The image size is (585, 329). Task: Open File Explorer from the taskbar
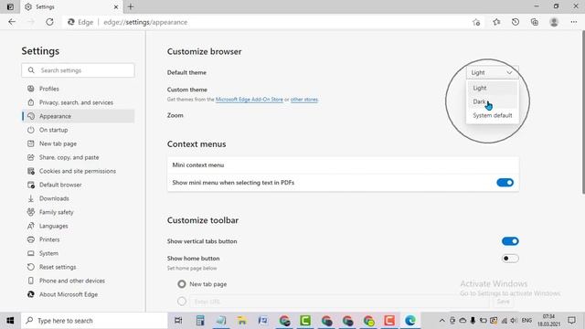pyautogui.click(x=241, y=321)
